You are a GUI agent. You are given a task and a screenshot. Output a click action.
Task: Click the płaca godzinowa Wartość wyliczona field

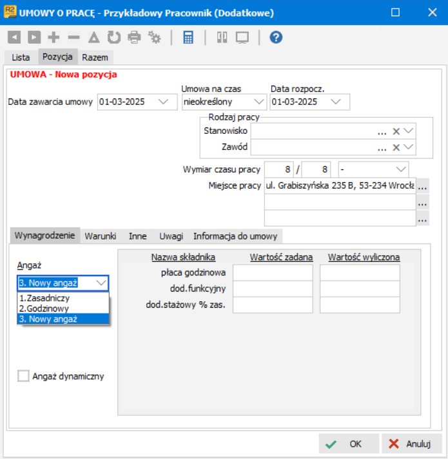360,272
